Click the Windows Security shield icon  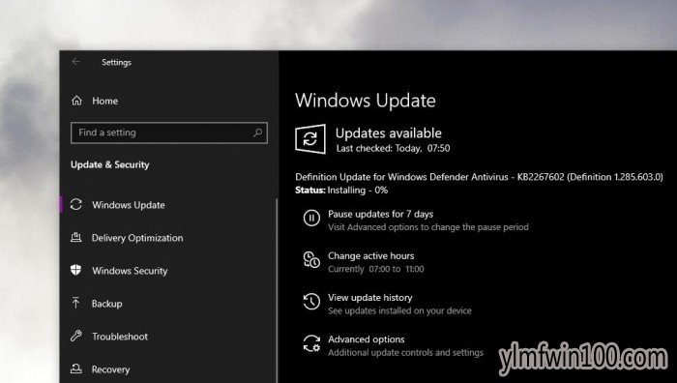pos(76,270)
